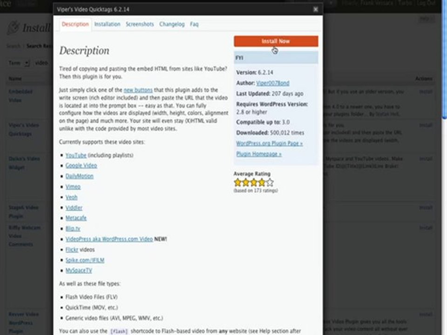Image resolution: width=447 pixels, height=335 pixels.
Task: Click 'Downloaded: 500,012 times' text
Action: tap(270, 133)
